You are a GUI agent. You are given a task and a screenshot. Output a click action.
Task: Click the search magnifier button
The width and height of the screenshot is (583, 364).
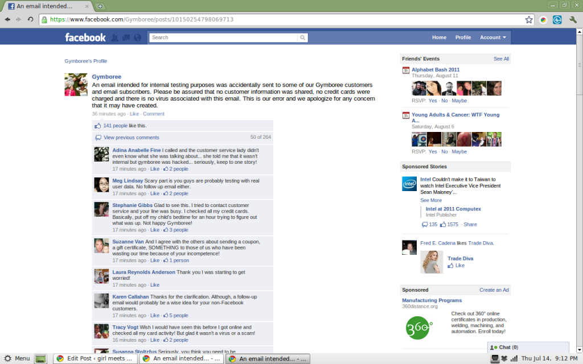click(x=303, y=38)
